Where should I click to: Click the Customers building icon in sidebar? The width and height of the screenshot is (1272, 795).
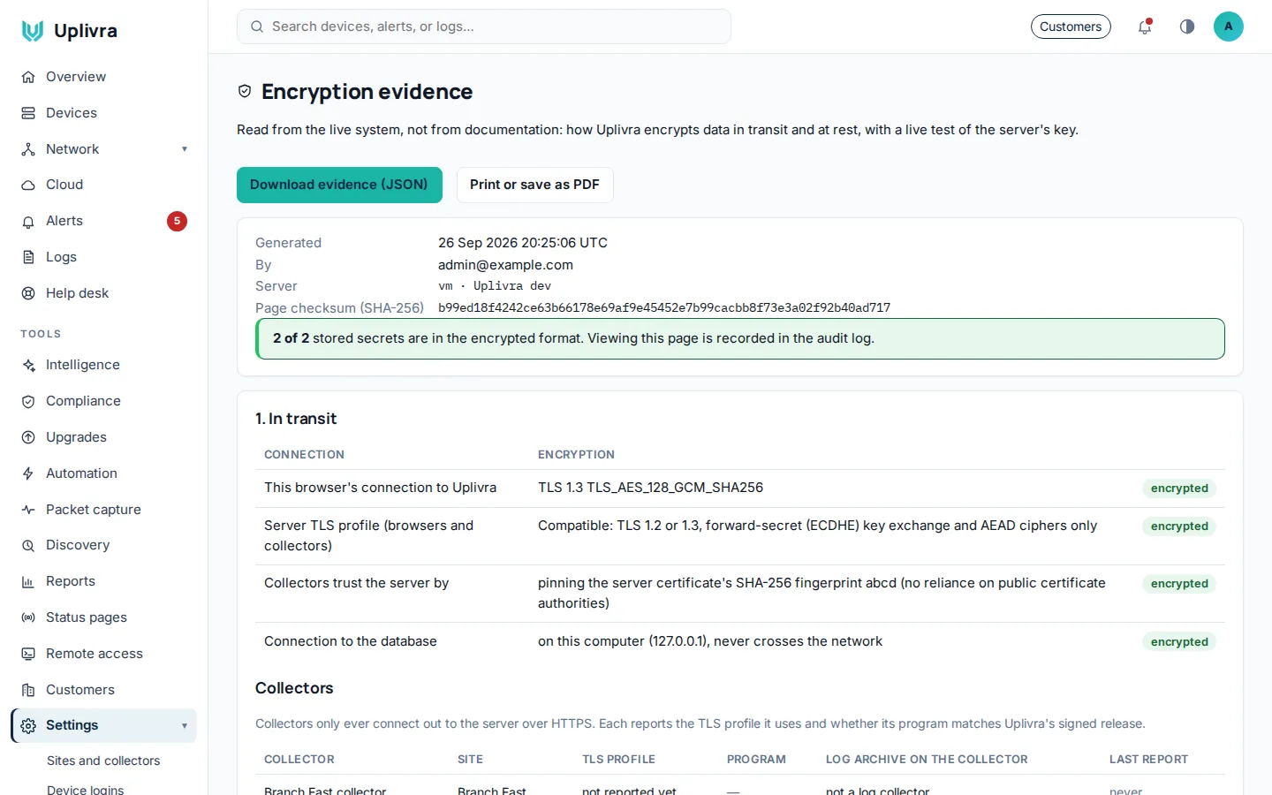point(28,690)
